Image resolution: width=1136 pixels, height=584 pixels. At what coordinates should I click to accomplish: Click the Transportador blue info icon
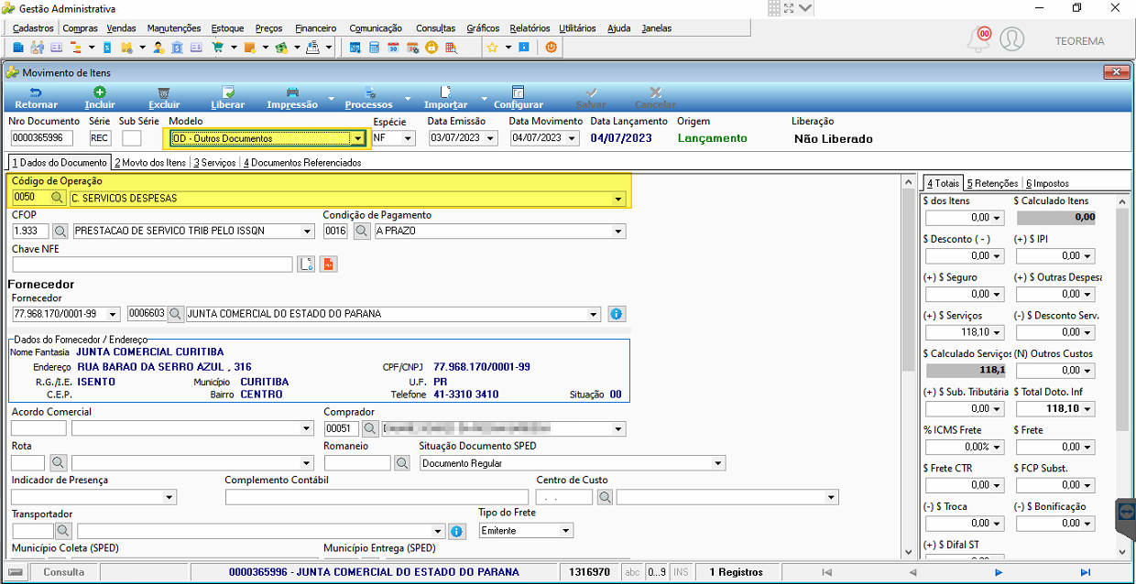[457, 531]
